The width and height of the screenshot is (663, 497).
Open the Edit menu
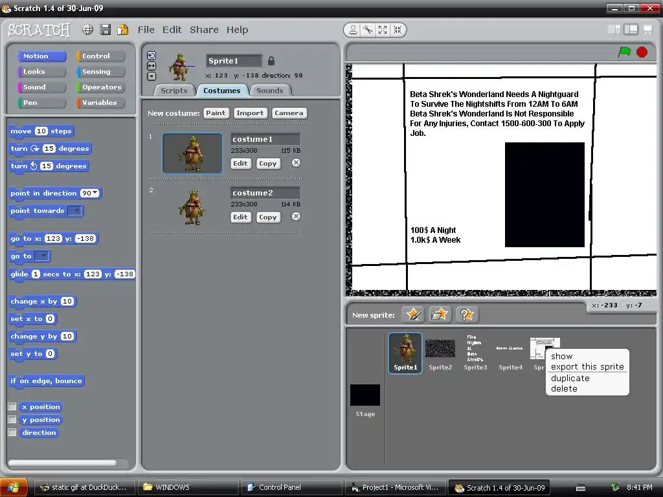tap(172, 30)
